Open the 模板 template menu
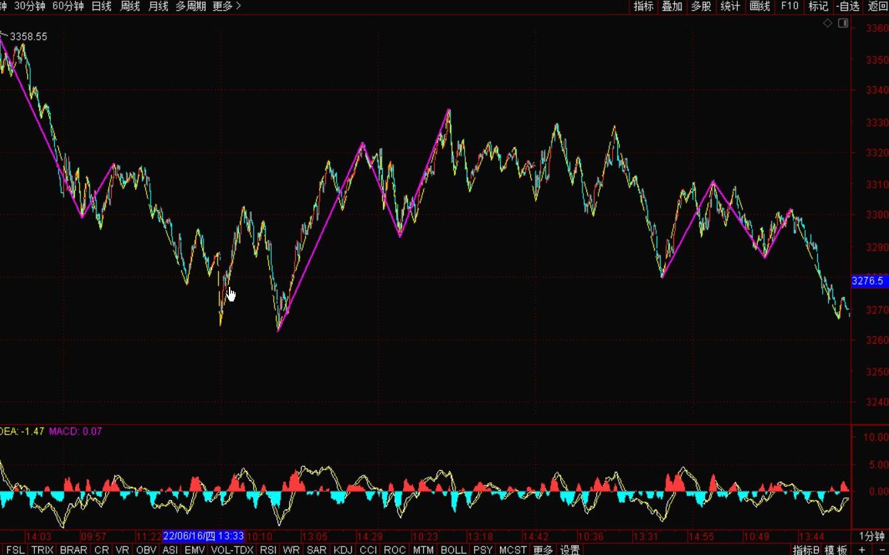The width and height of the screenshot is (889, 555). [x=835, y=550]
